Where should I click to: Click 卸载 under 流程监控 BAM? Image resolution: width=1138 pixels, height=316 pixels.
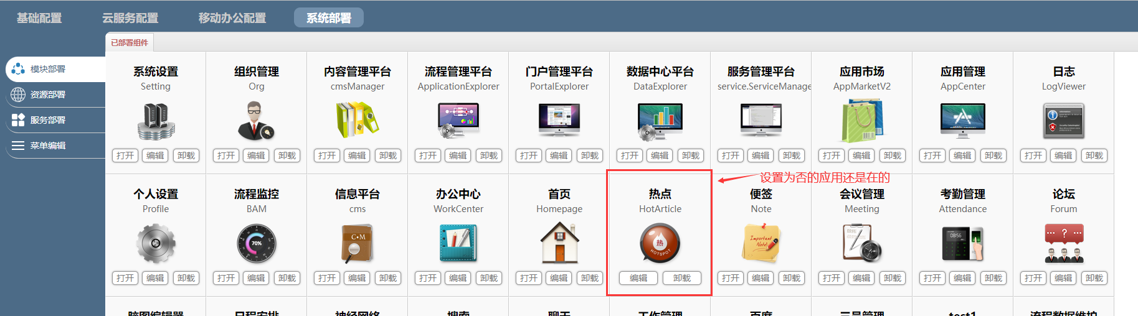(x=287, y=278)
